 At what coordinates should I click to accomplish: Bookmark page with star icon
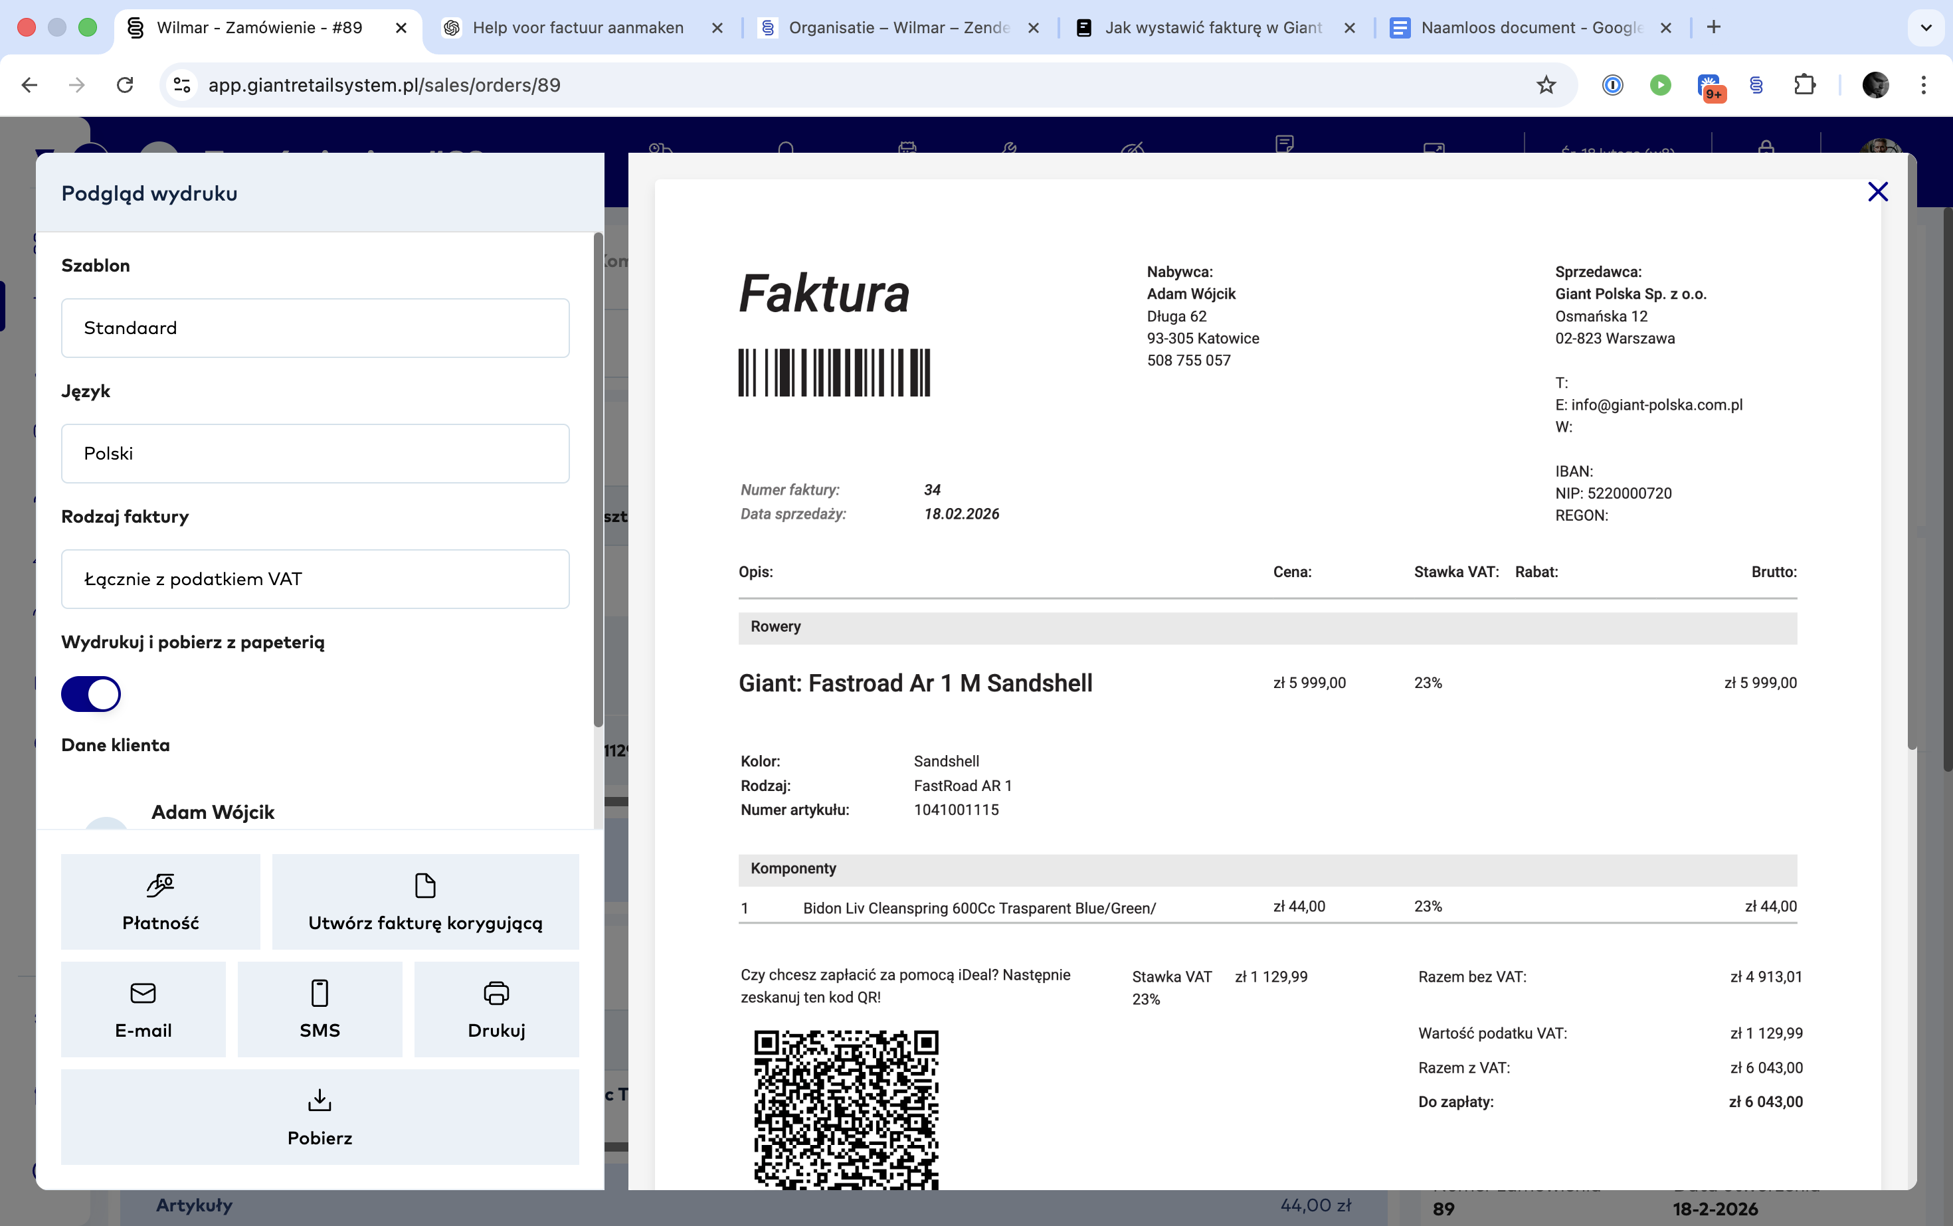(1546, 85)
